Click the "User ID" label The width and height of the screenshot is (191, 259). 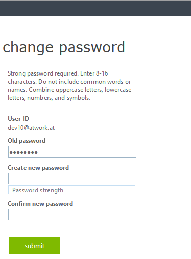pos(19,119)
